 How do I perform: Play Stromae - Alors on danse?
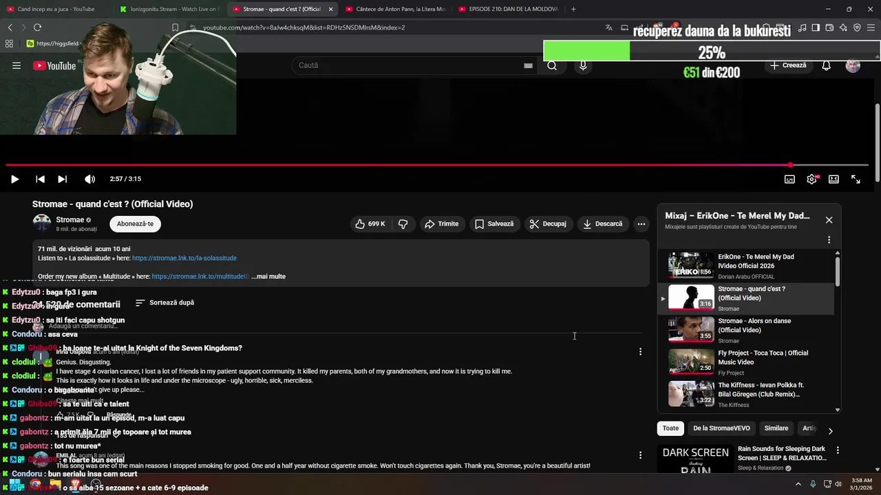pos(747,330)
